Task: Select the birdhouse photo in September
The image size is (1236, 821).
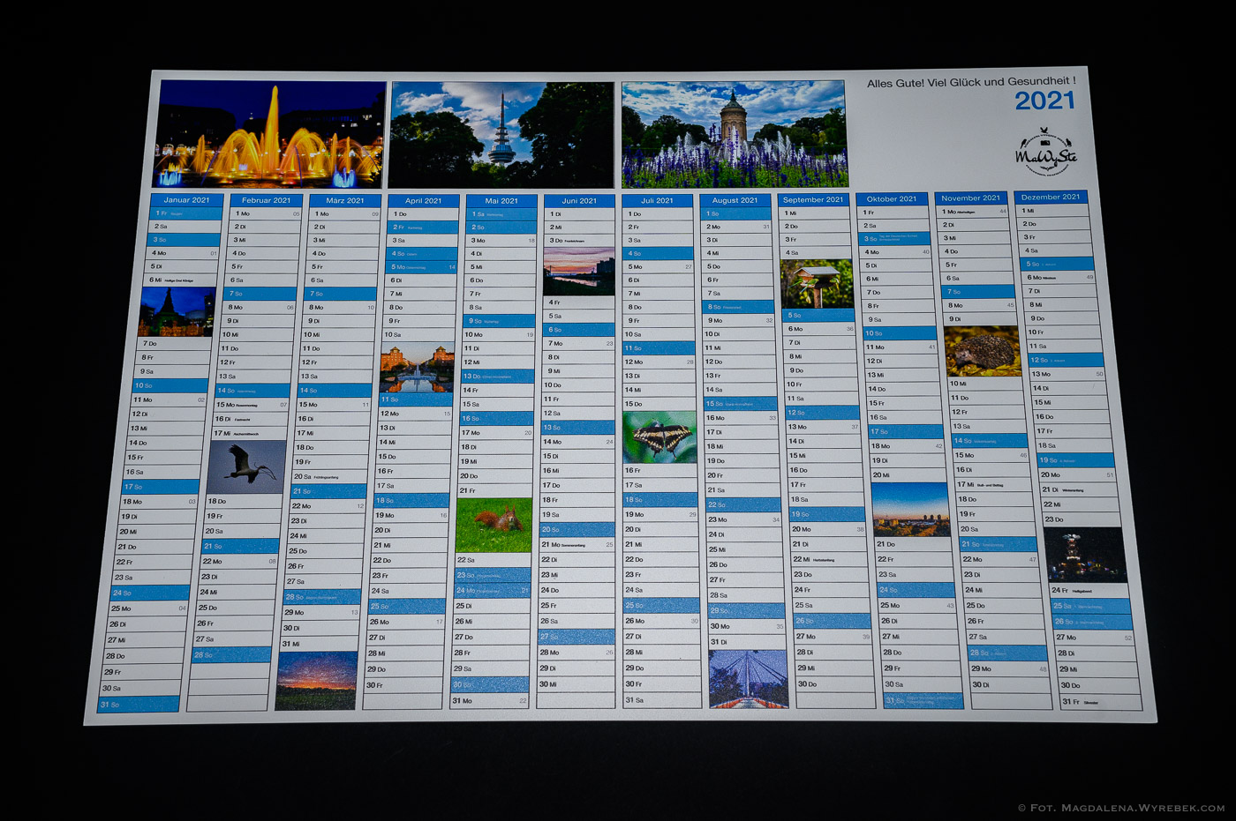Action: coord(817,283)
